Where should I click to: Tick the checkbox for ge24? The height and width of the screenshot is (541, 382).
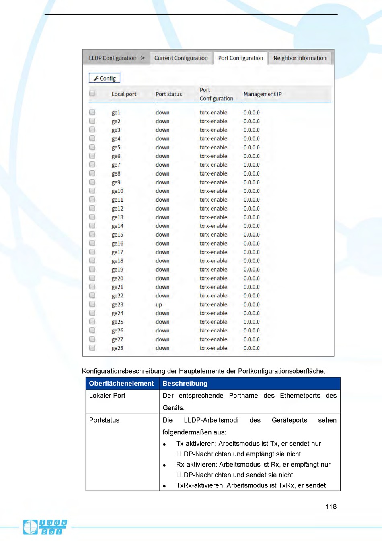[x=92, y=313]
